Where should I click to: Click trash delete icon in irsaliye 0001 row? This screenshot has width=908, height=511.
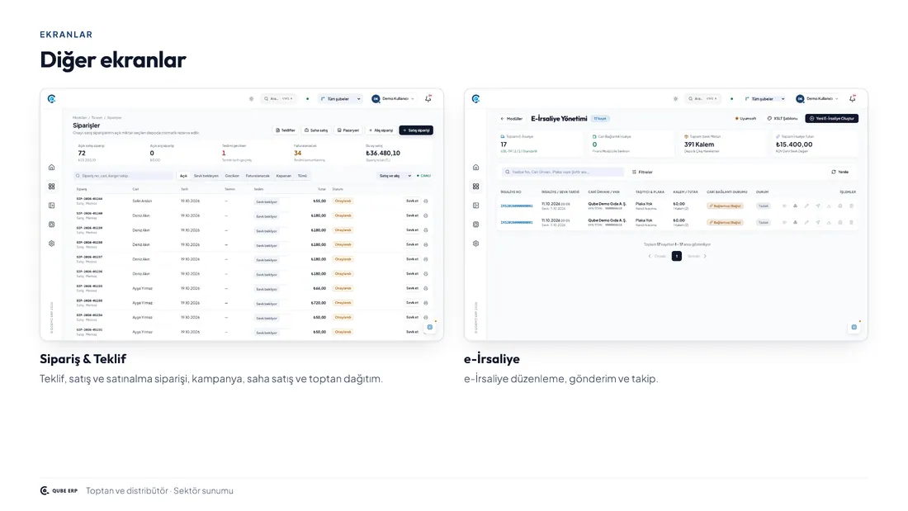point(851,222)
